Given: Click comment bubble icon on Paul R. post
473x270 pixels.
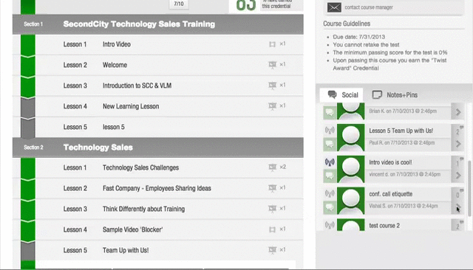Looking at the screenshot, I should point(330,145).
